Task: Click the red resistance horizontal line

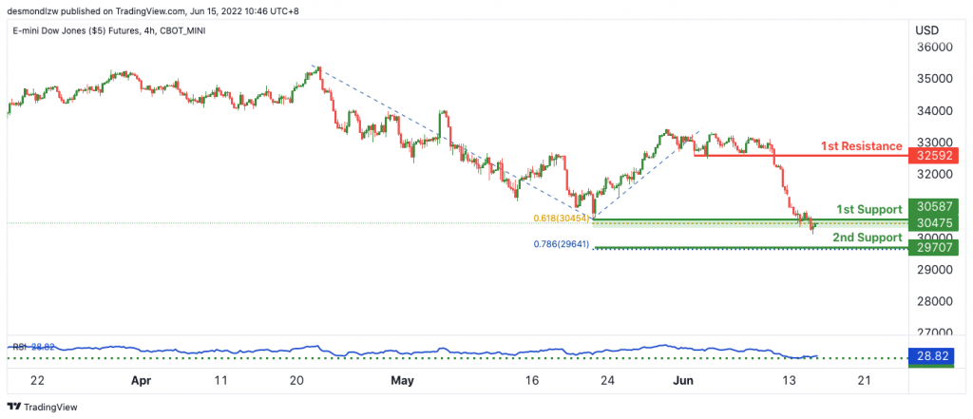Action: [x=800, y=155]
